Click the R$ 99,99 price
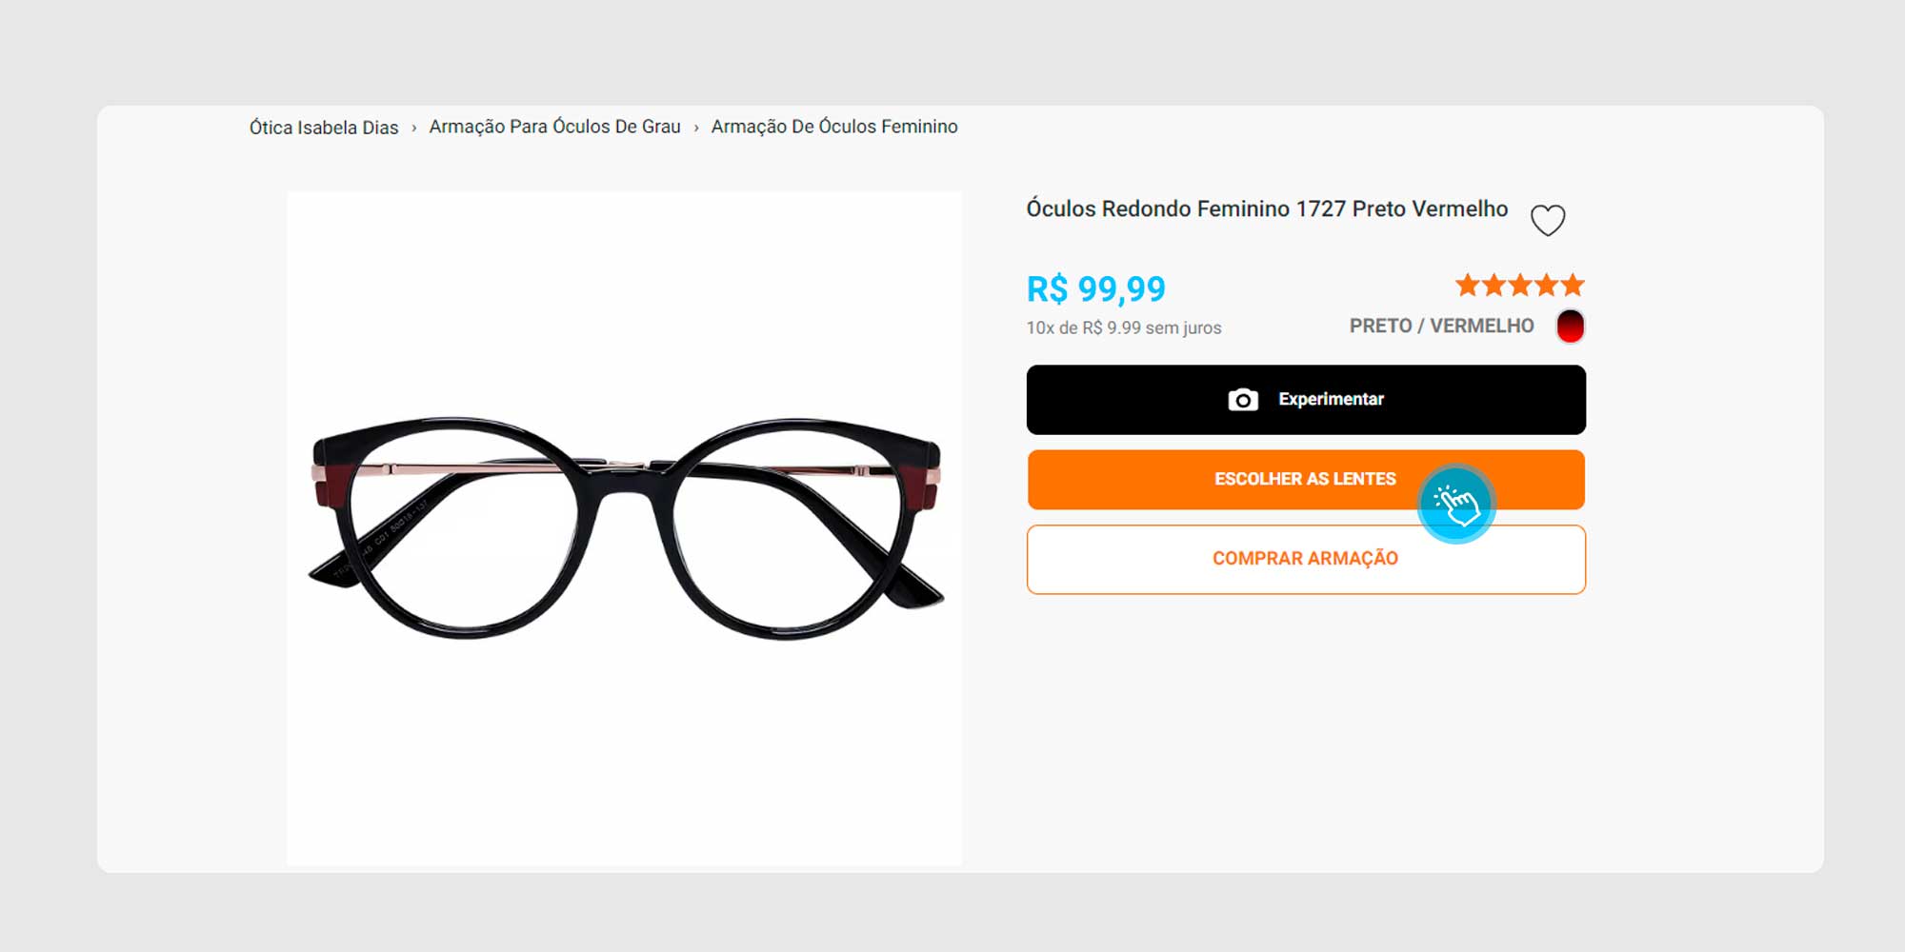Screen dimensions: 1905x952 (x=1095, y=288)
